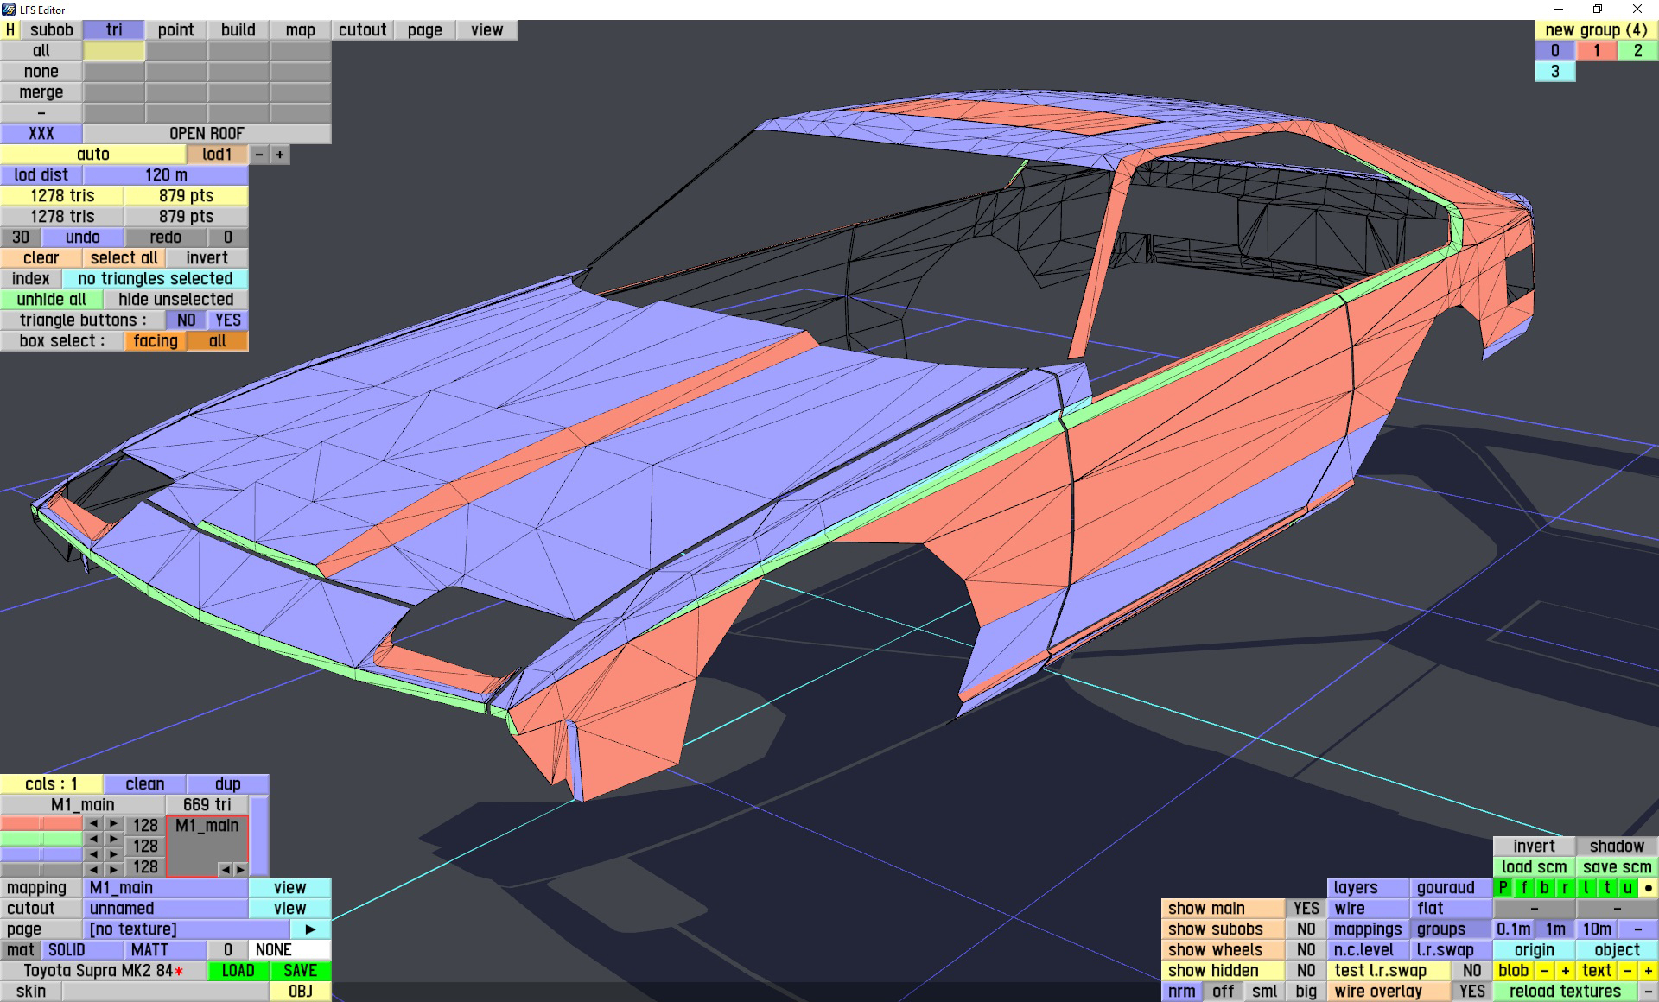Click the green SAVE button
1659x1002 pixels.
point(300,970)
